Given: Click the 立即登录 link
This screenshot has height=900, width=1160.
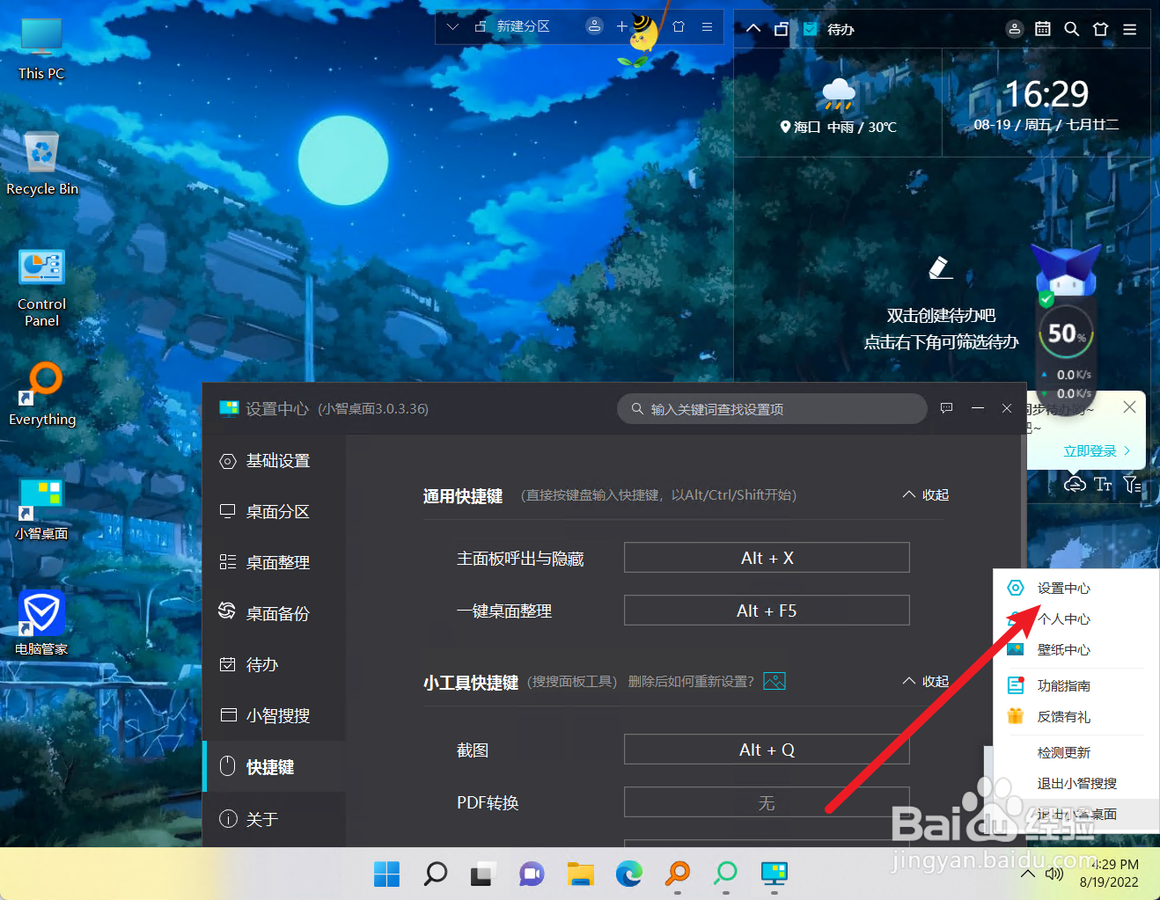Looking at the screenshot, I should coord(1097,451).
